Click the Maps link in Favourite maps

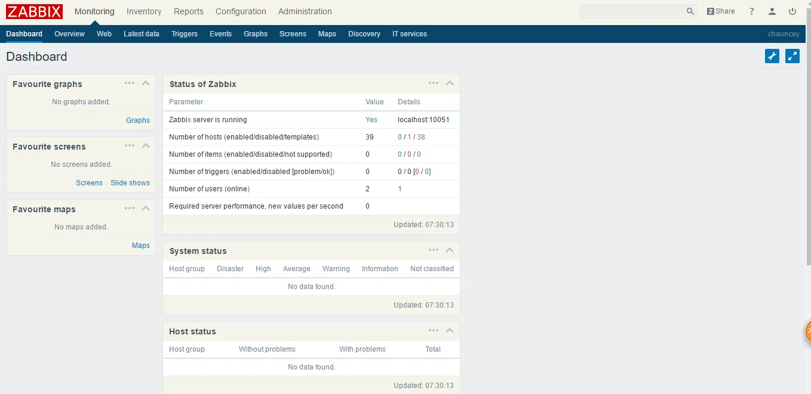[141, 245]
